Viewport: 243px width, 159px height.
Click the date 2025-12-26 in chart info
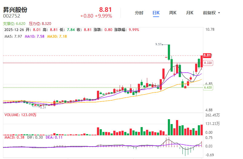tap(14, 30)
